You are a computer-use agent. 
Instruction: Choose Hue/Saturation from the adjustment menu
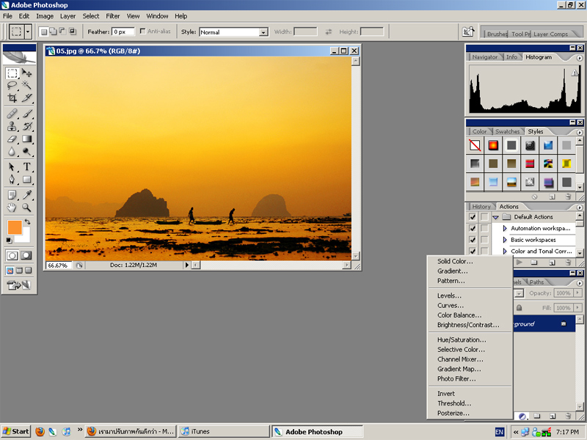[x=462, y=340]
